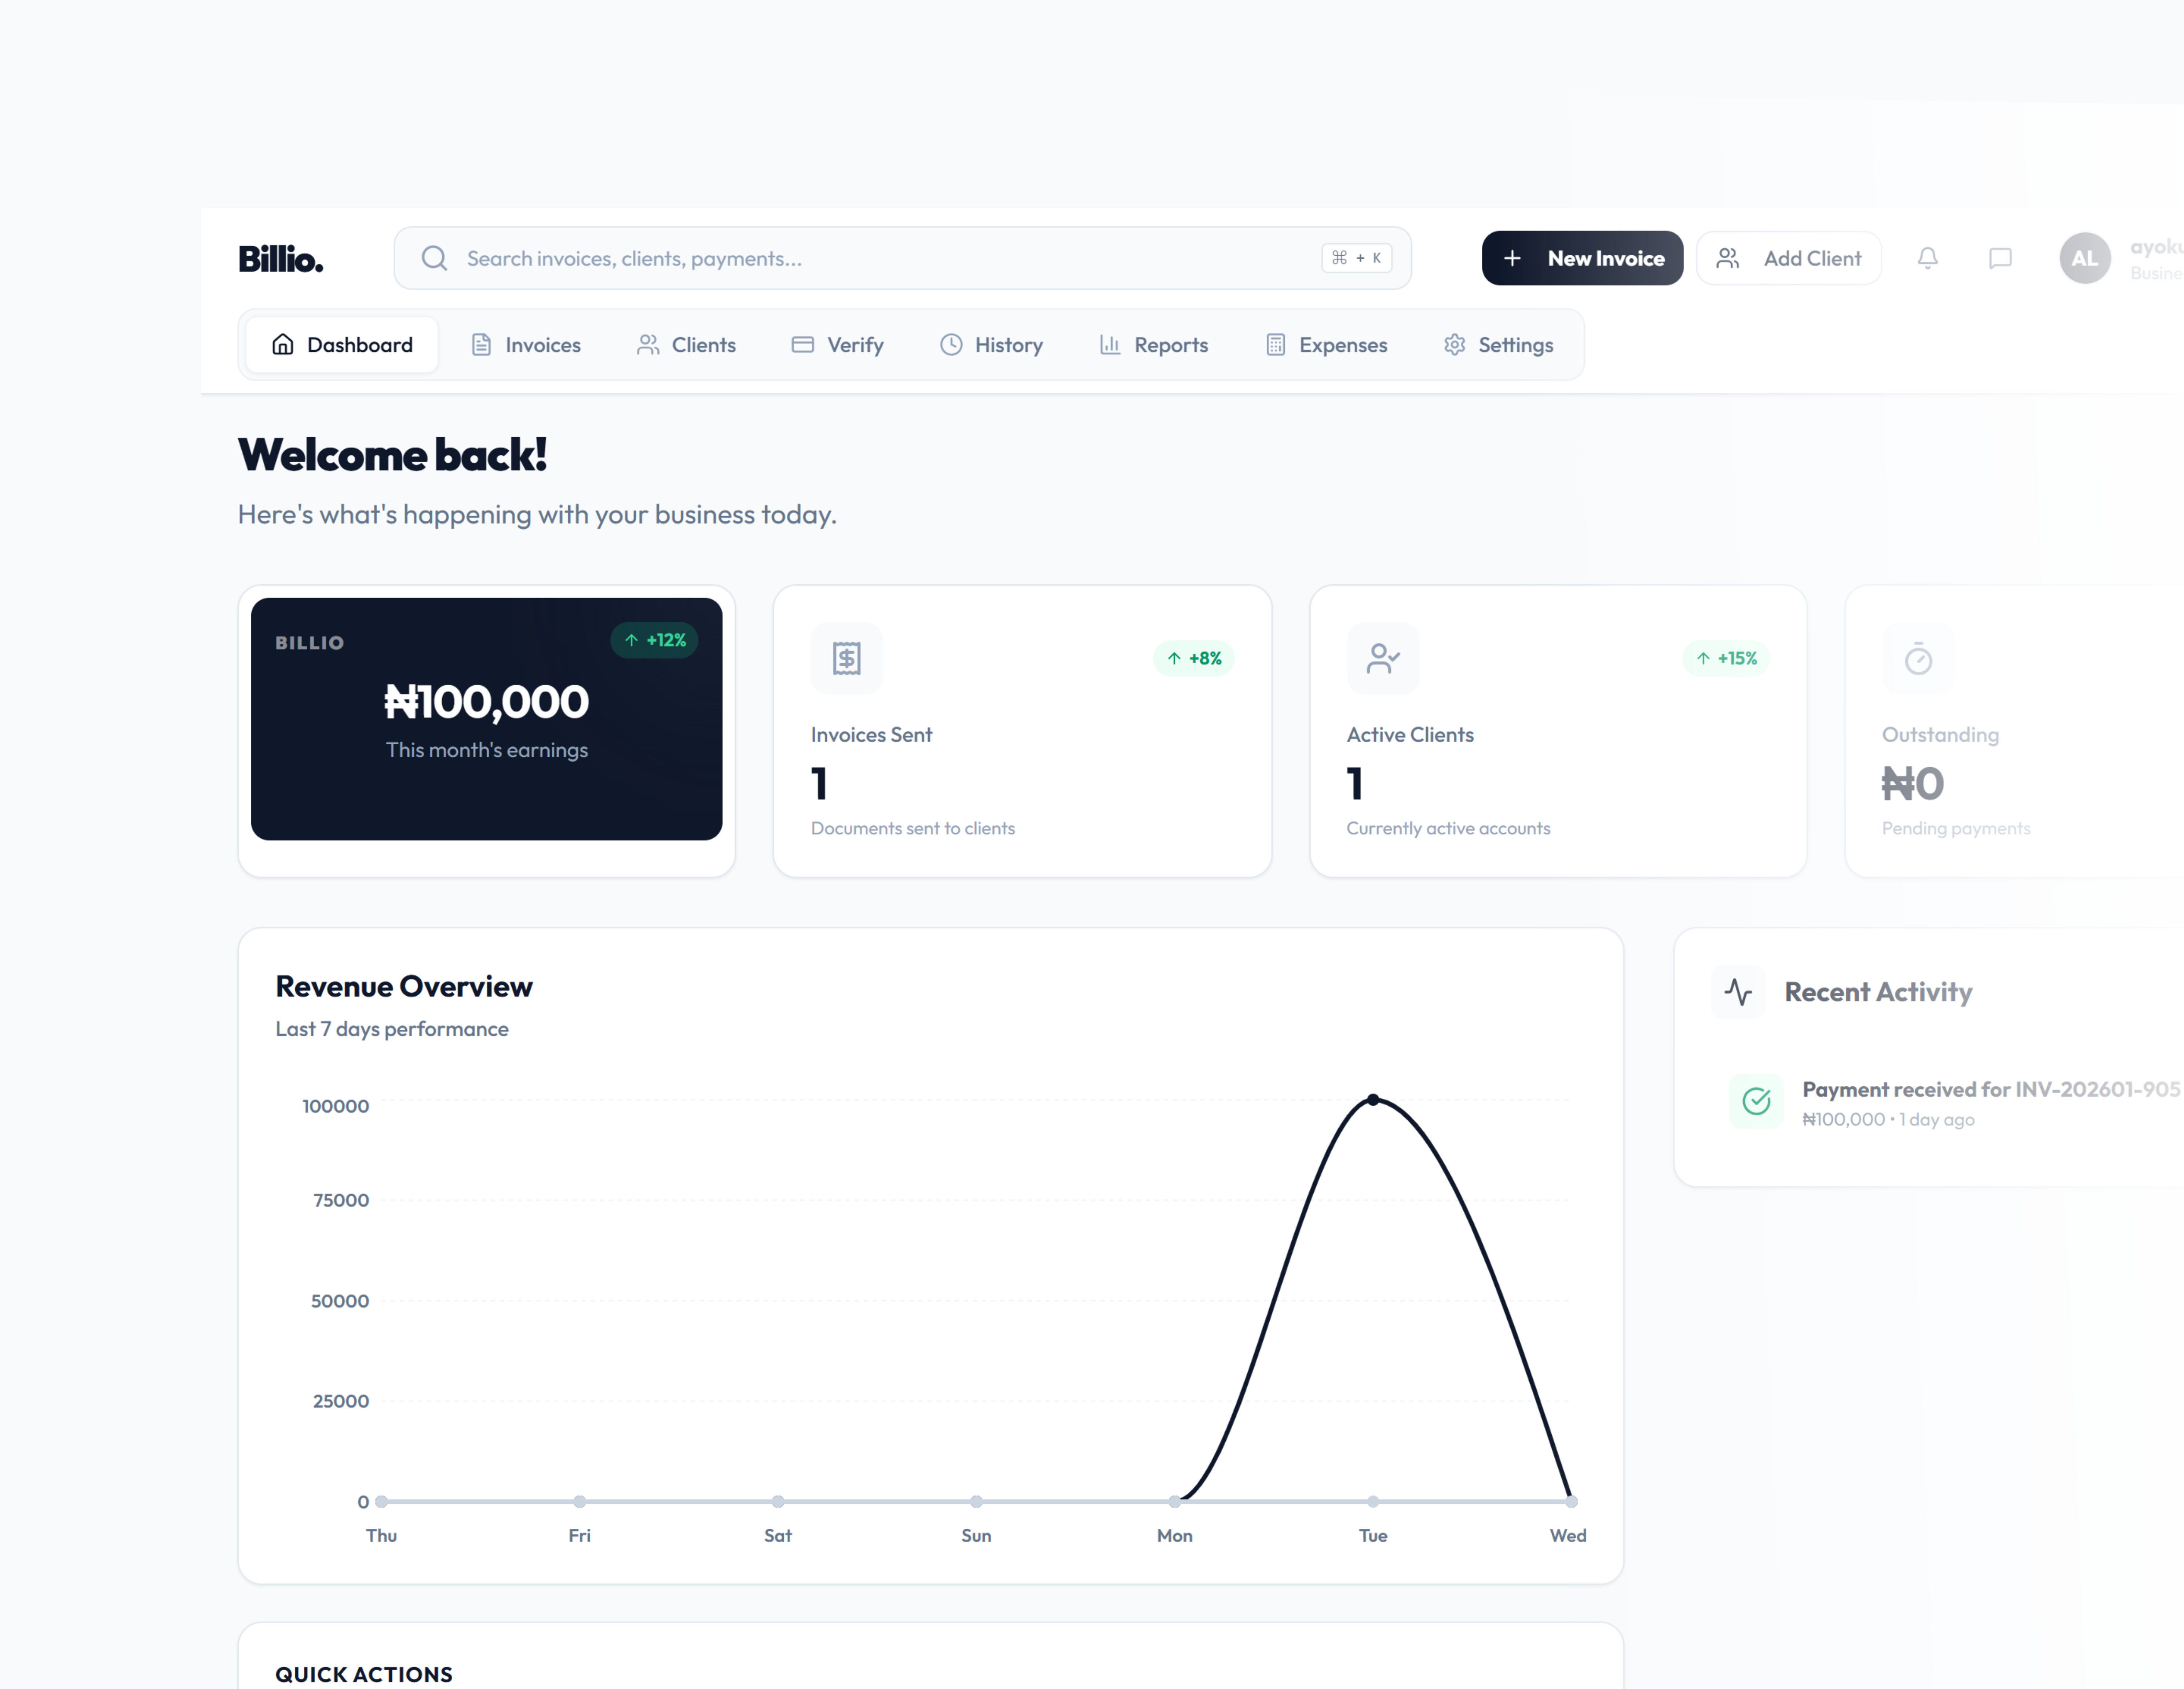Open the AL profile avatar menu
Screen dimensions: 2184x1689
click(2085, 258)
